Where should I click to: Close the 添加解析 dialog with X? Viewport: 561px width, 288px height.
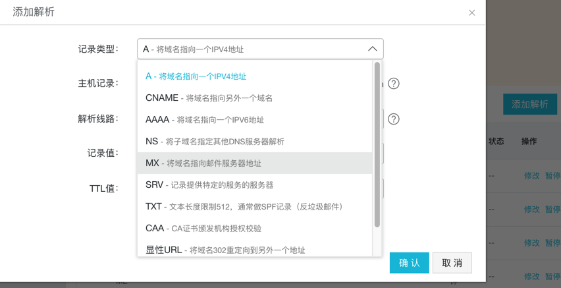coord(471,13)
